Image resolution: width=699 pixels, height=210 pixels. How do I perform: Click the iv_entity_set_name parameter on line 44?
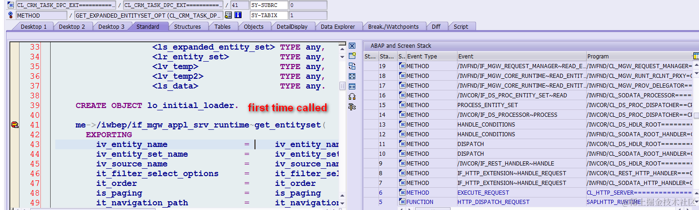pyautogui.click(x=142, y=154)
